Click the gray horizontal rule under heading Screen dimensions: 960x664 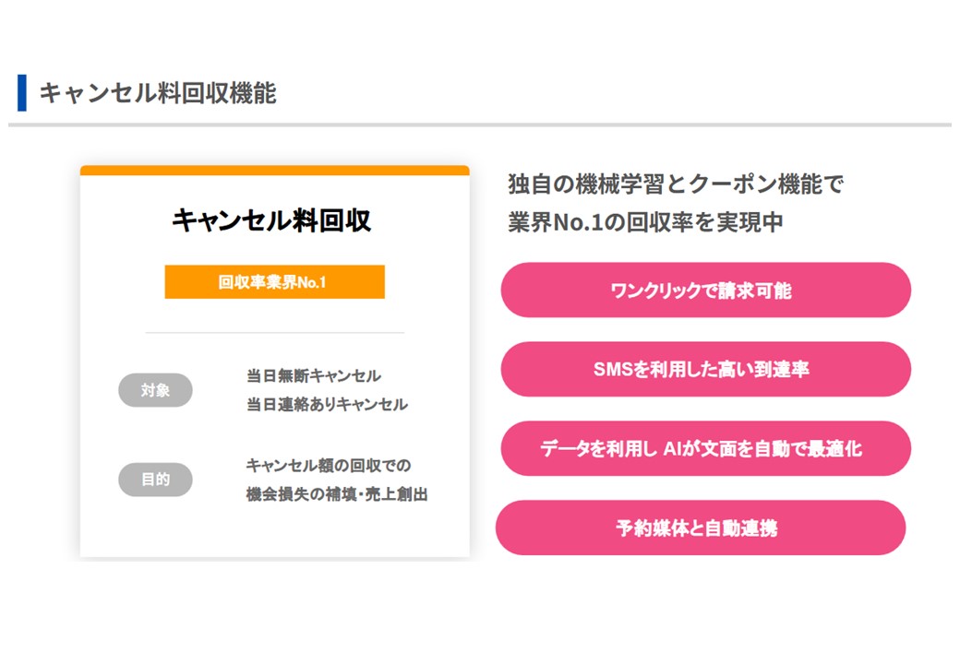(x=480, y=125)
